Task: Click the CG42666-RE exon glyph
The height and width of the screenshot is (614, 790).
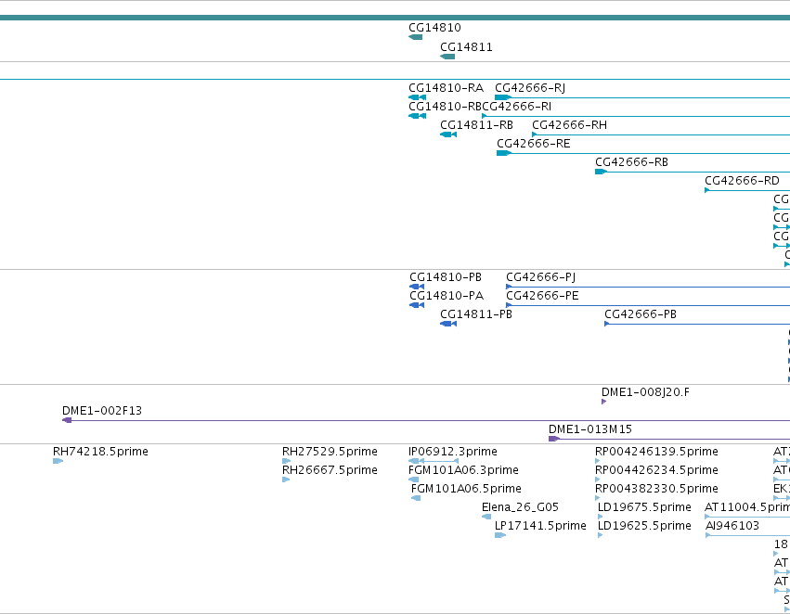Action: (x=503, y=153)
